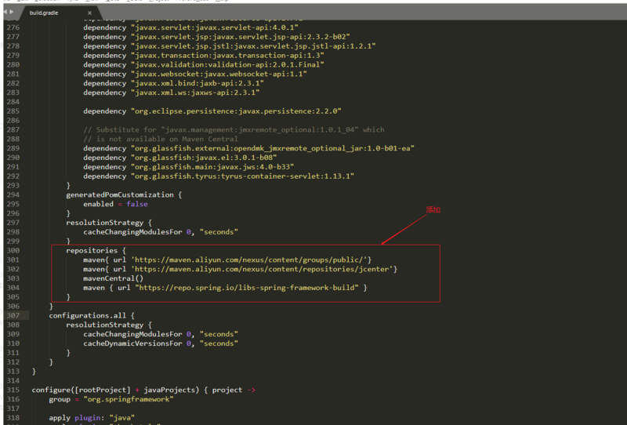The image size is (627, 425).
Task: Click line number 300 in the gutter
Action: click(13, 250)
